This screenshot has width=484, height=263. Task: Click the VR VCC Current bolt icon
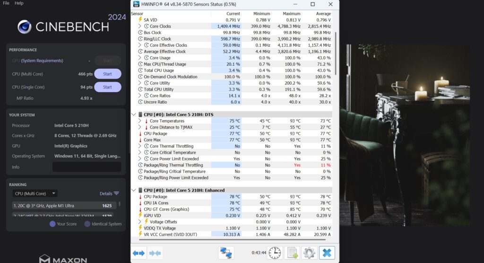pyautogui.click(x=140, y=234)
